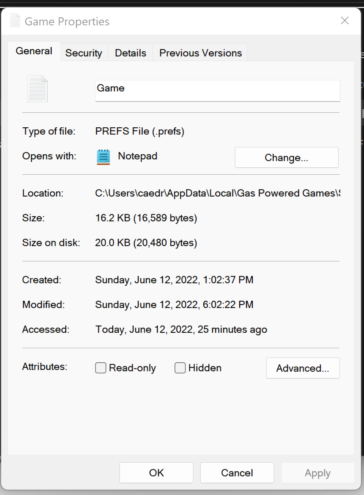Switch to the Security tab
The height and width of the screenshot is (495, 364).
pos(84,53)
